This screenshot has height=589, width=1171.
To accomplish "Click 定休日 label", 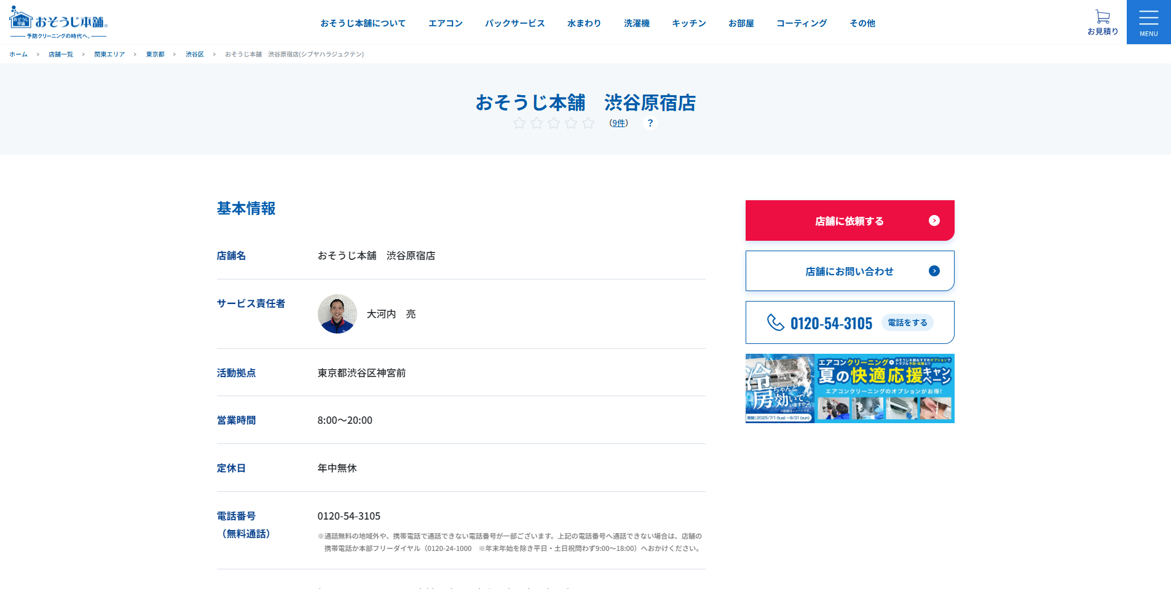I will coord(231,468).
